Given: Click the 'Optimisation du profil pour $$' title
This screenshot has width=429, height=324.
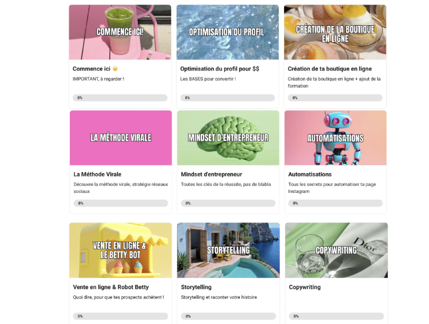Looking at the screenshot, I should coord(220,69).
